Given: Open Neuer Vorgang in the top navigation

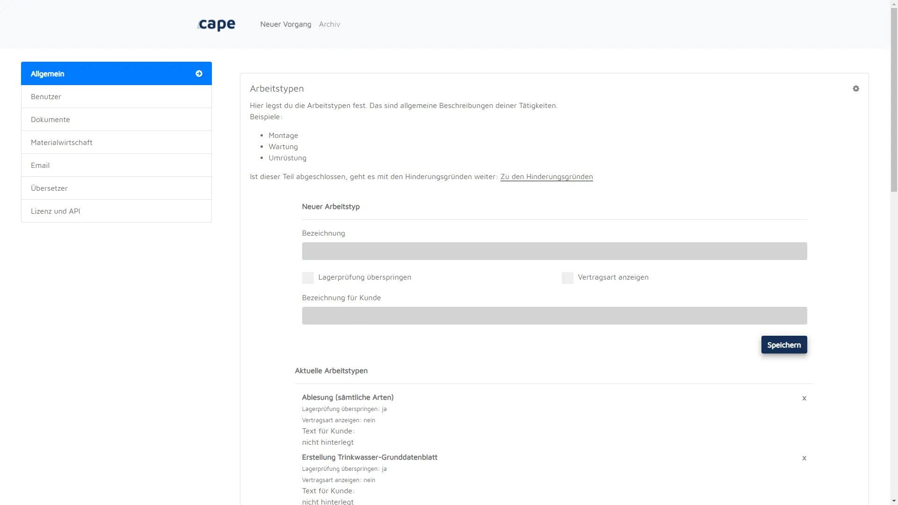Looking at the screenshot, I should pyautogui.click(x=286, y=24).
